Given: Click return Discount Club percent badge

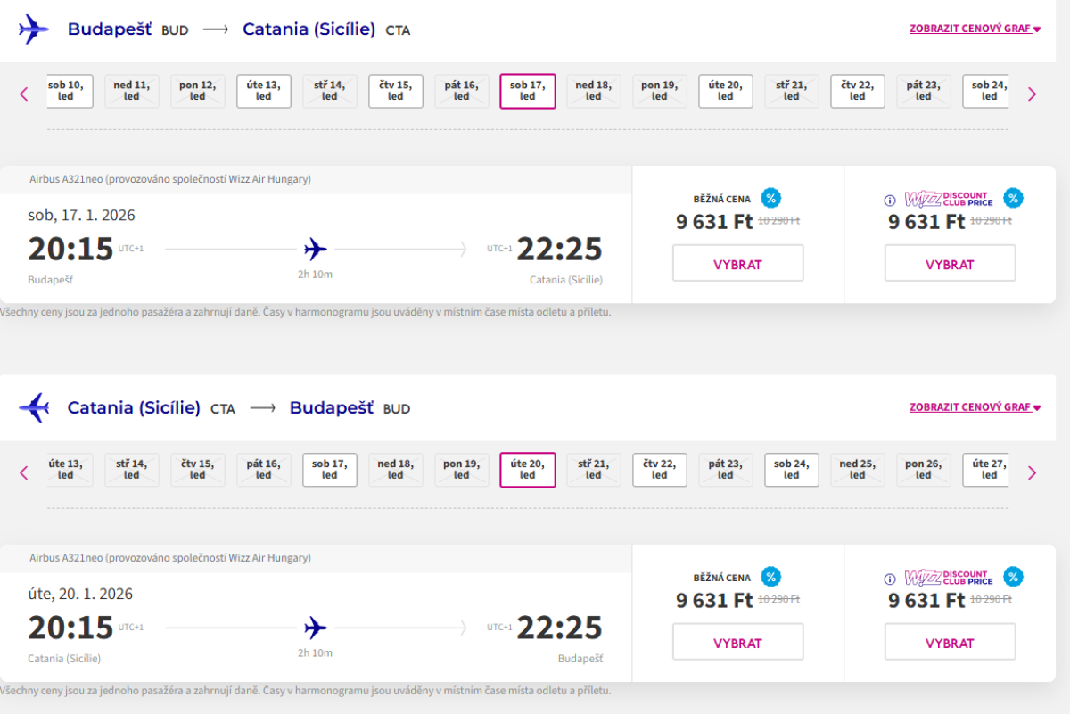Looking at the screenshot, I should click(x=1012, y=577).
